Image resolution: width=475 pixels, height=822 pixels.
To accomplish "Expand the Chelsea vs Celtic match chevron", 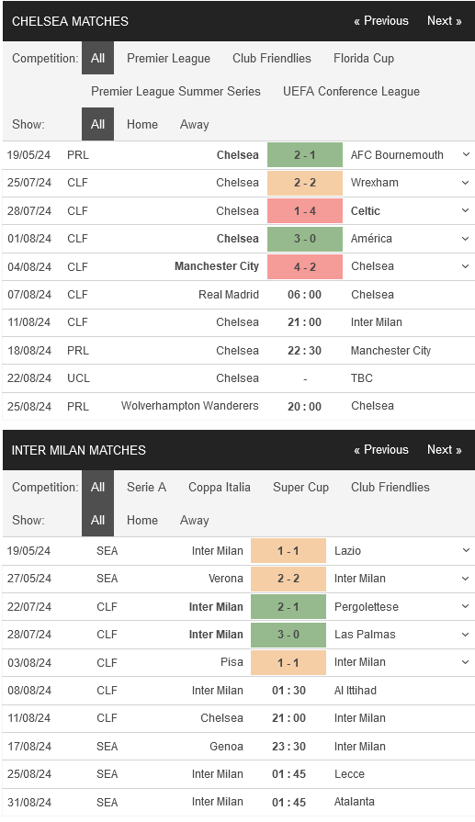I will (x=466, y=210).
